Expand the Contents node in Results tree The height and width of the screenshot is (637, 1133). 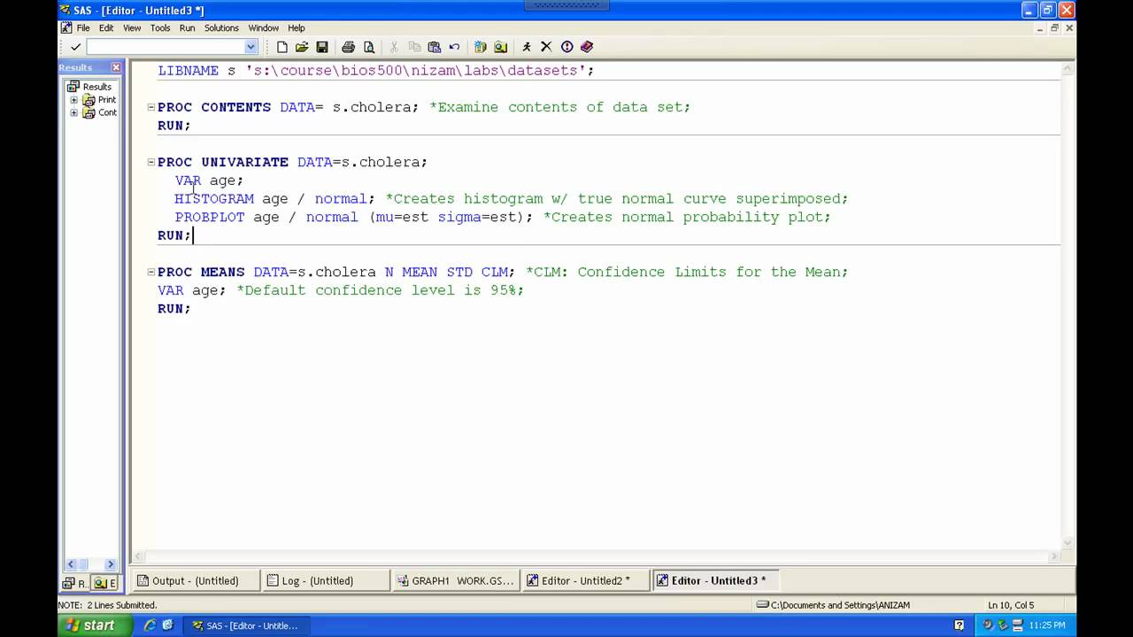pyautogui.click(x=74, y=112)
